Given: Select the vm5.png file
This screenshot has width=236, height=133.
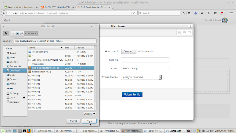Looking at the screenshot, I should click(61, 76).
